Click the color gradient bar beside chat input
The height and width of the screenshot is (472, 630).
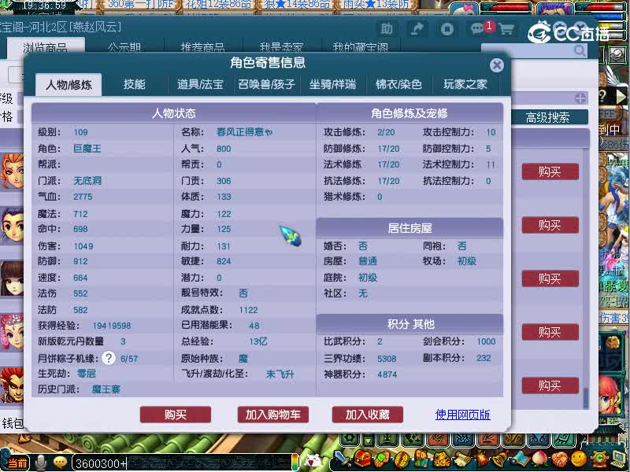tap(295, 463)
